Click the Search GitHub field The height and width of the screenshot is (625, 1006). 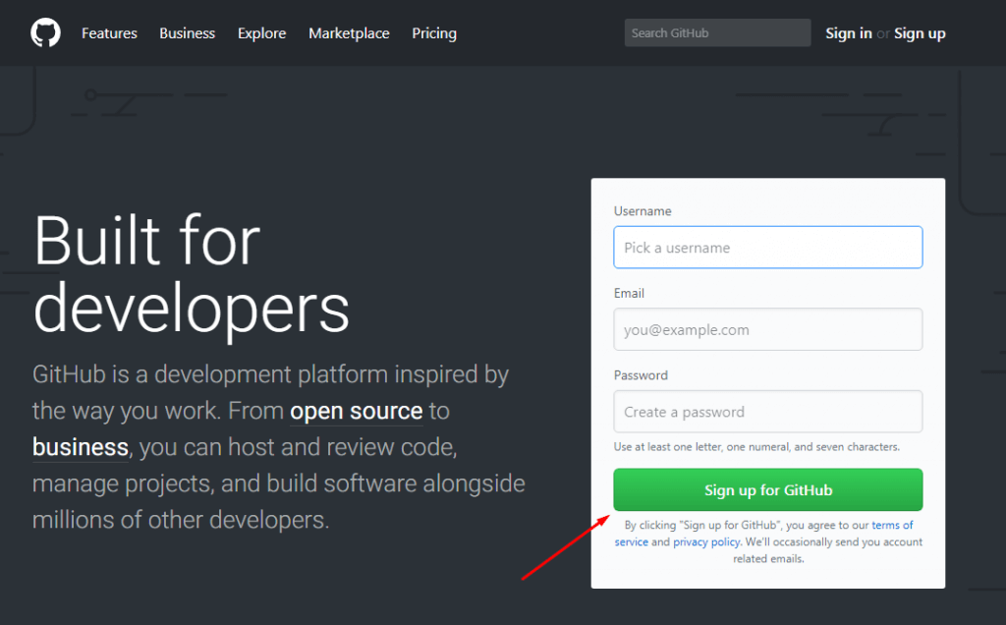pos(717,32)
